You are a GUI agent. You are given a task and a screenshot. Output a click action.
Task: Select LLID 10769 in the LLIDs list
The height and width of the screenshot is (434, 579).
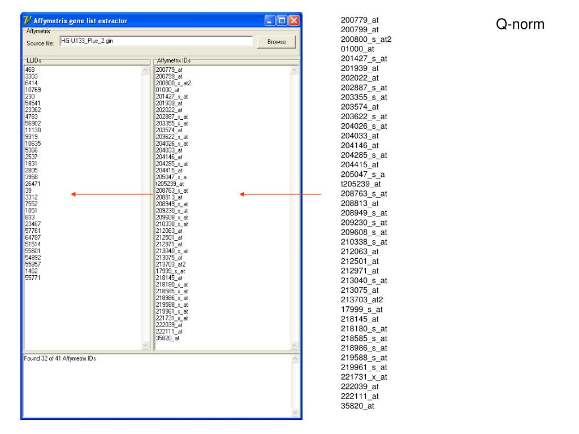point(33,90)
